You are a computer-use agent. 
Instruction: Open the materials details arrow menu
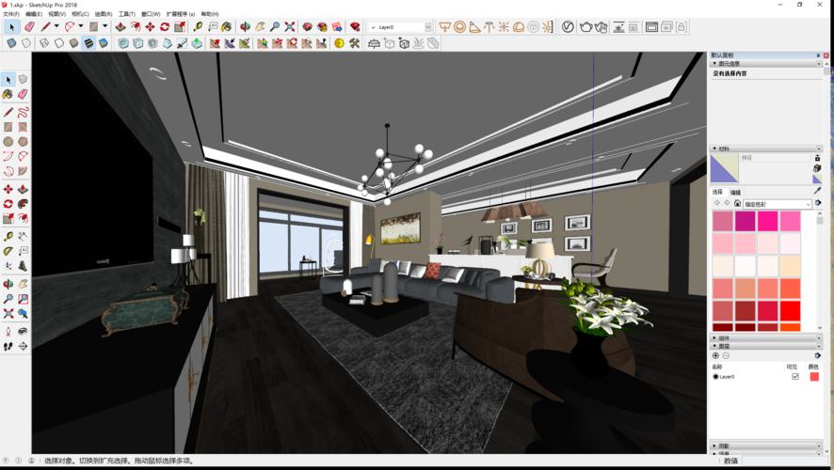point(817,203)
